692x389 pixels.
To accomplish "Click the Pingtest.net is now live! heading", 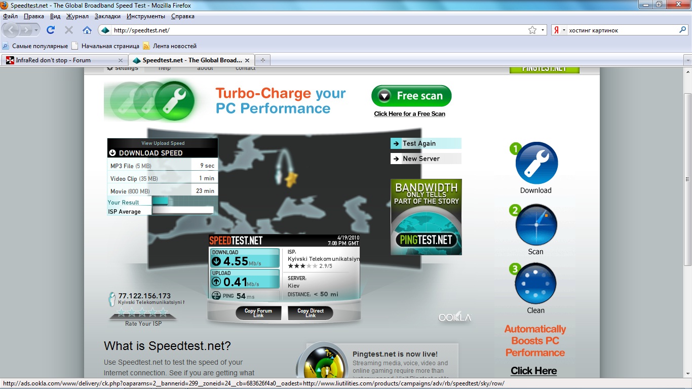I will 395,354.
